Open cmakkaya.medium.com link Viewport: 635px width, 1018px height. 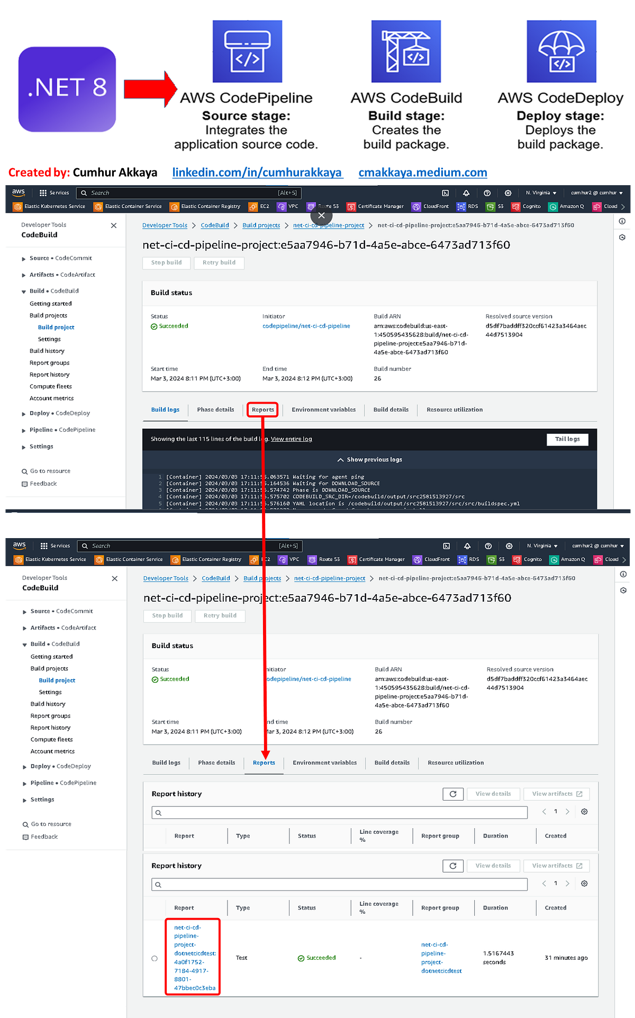[x=423, y=172]
